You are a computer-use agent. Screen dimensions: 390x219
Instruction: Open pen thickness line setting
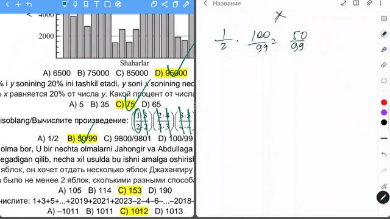[x=384, y=138]
